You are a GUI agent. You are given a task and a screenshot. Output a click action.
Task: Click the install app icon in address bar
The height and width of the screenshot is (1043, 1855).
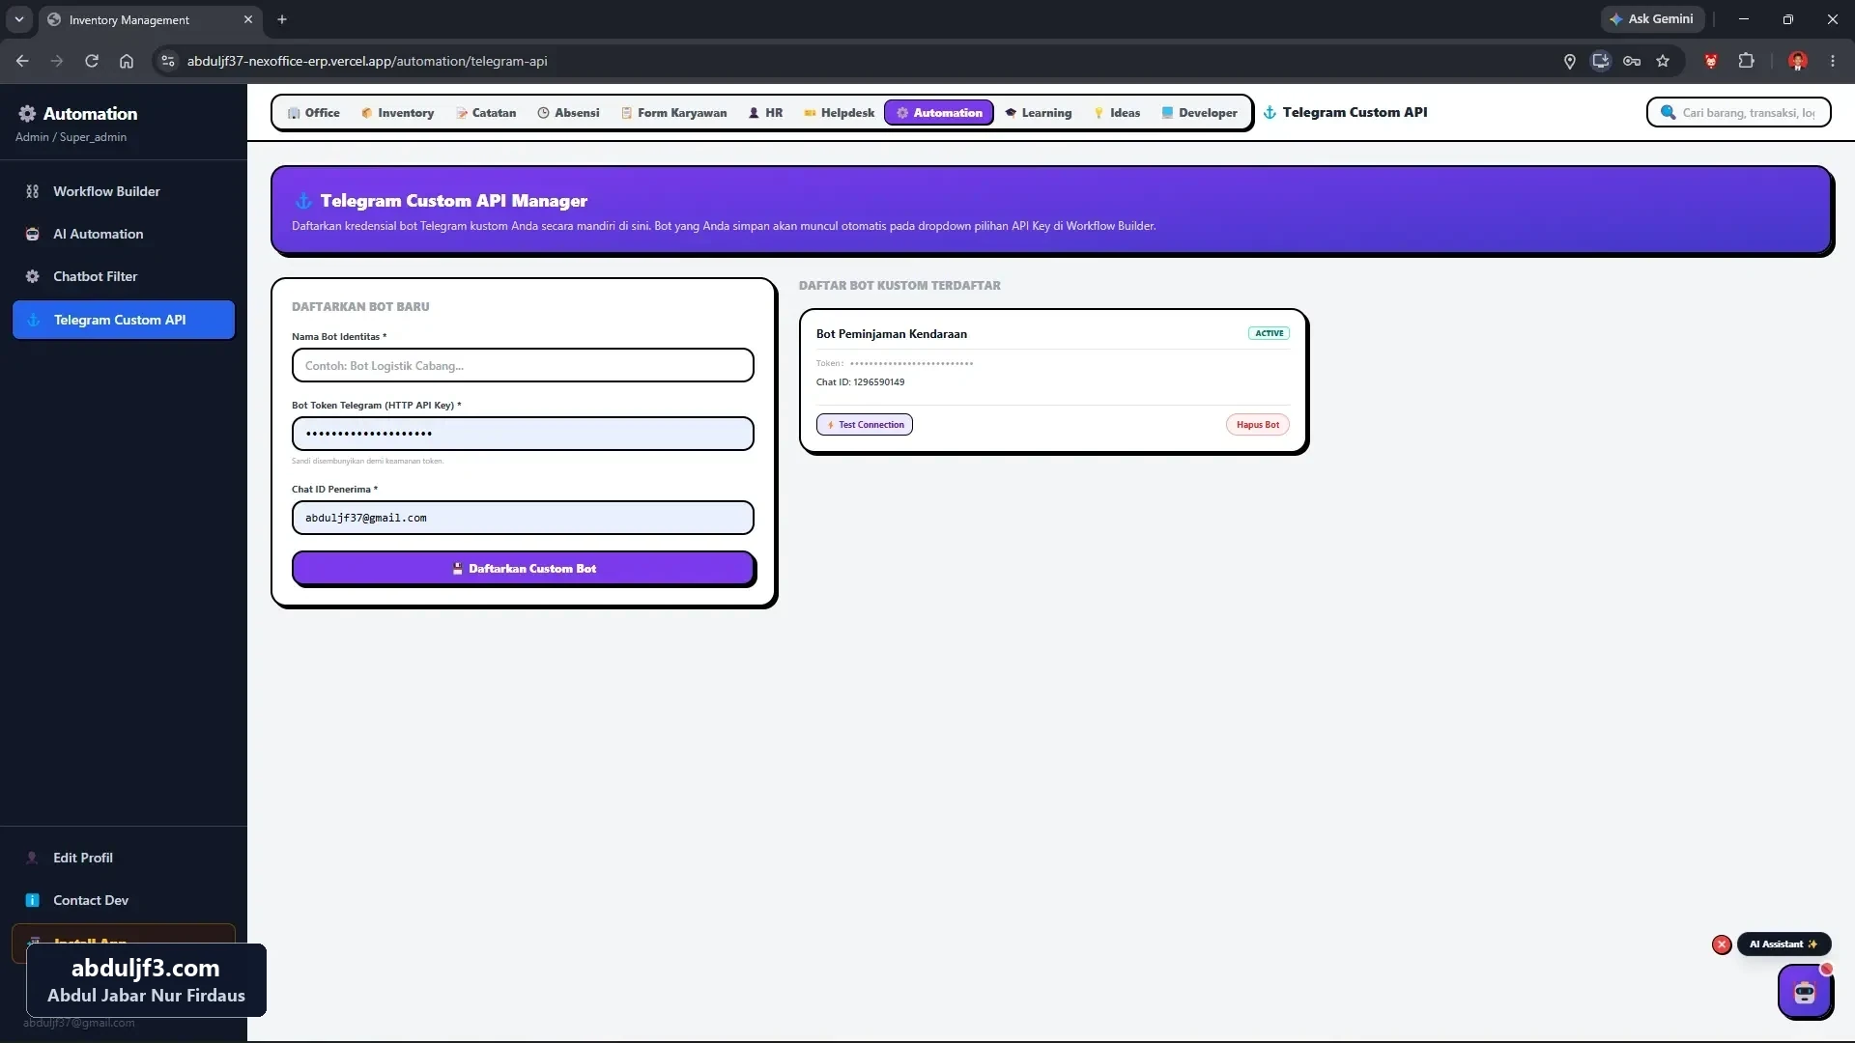pyautogui.click(x=1601, y=61)
